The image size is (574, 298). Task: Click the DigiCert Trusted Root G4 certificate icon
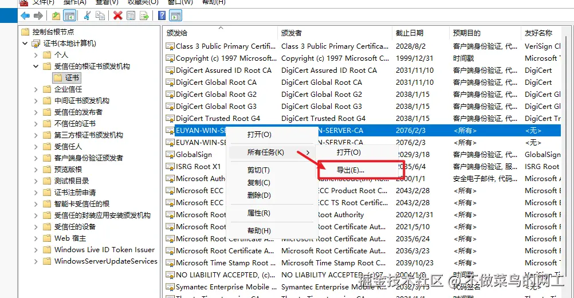coord(170,119)
